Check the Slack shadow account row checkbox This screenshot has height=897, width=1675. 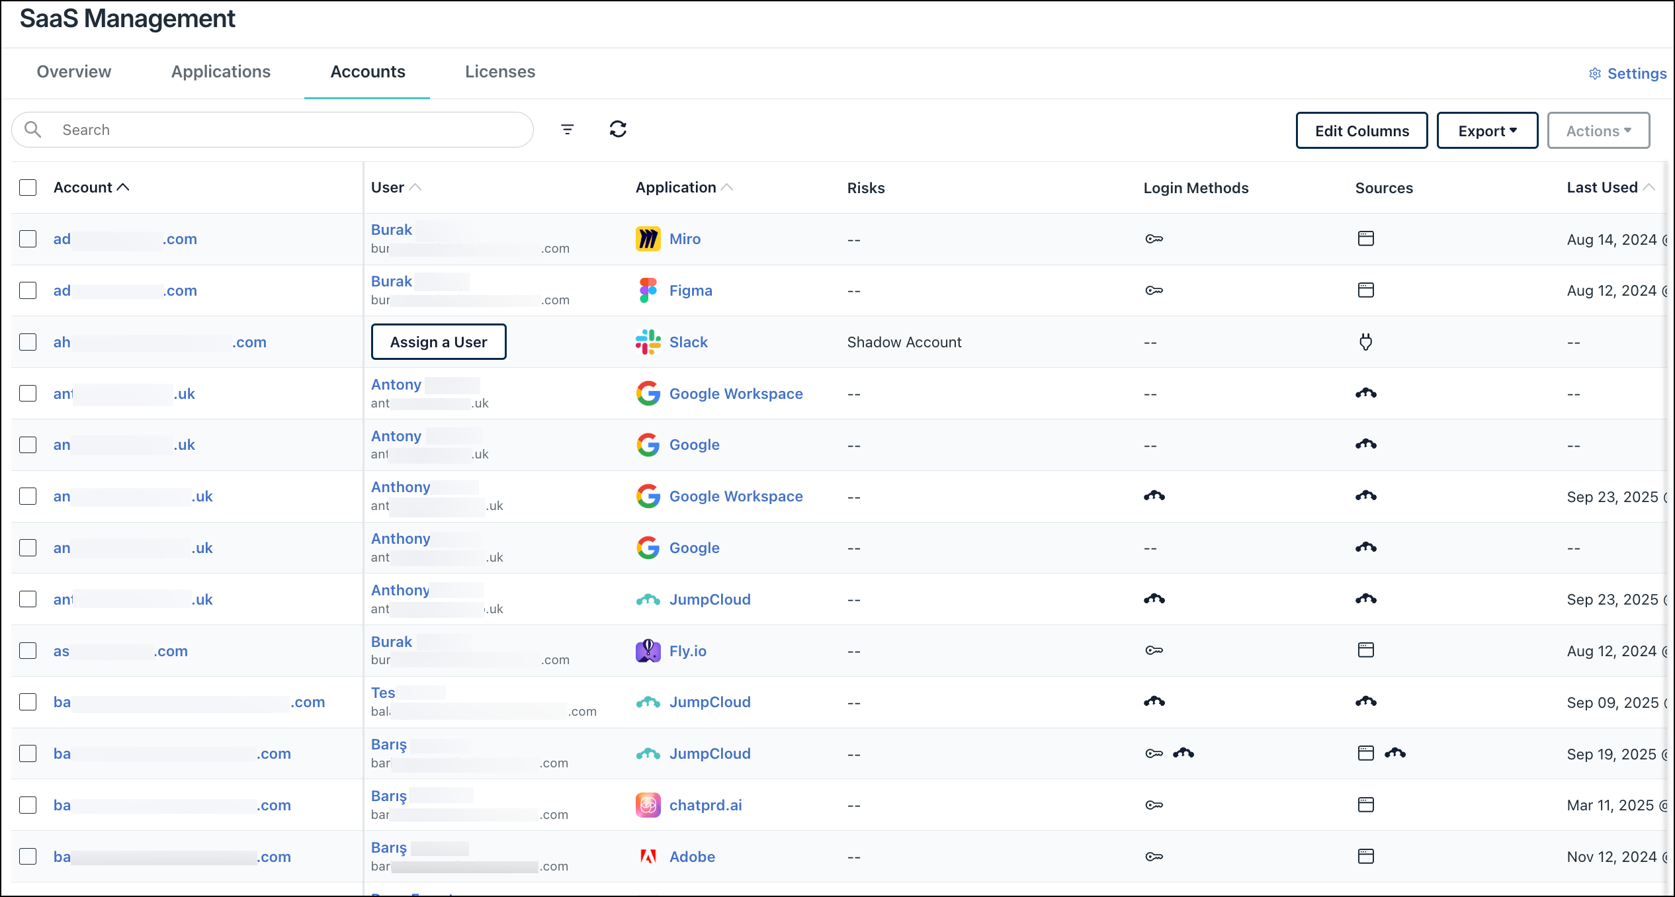coord(28,342)
